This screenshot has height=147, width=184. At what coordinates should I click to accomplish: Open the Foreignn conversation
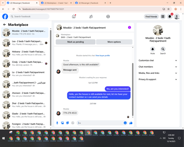(25, 125)
